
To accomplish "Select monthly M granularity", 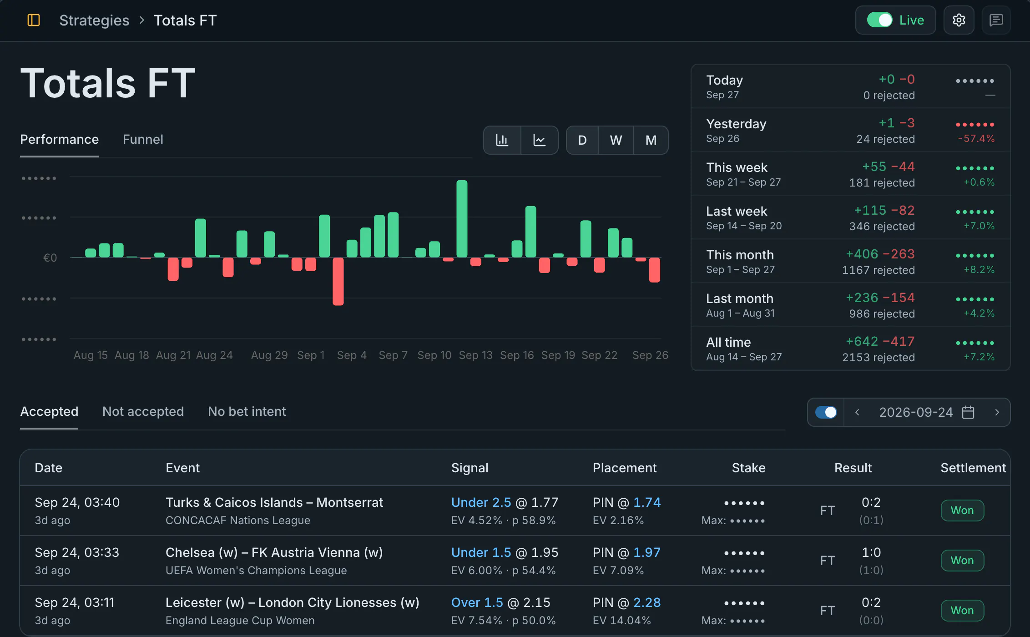I will tap(651, 140).
